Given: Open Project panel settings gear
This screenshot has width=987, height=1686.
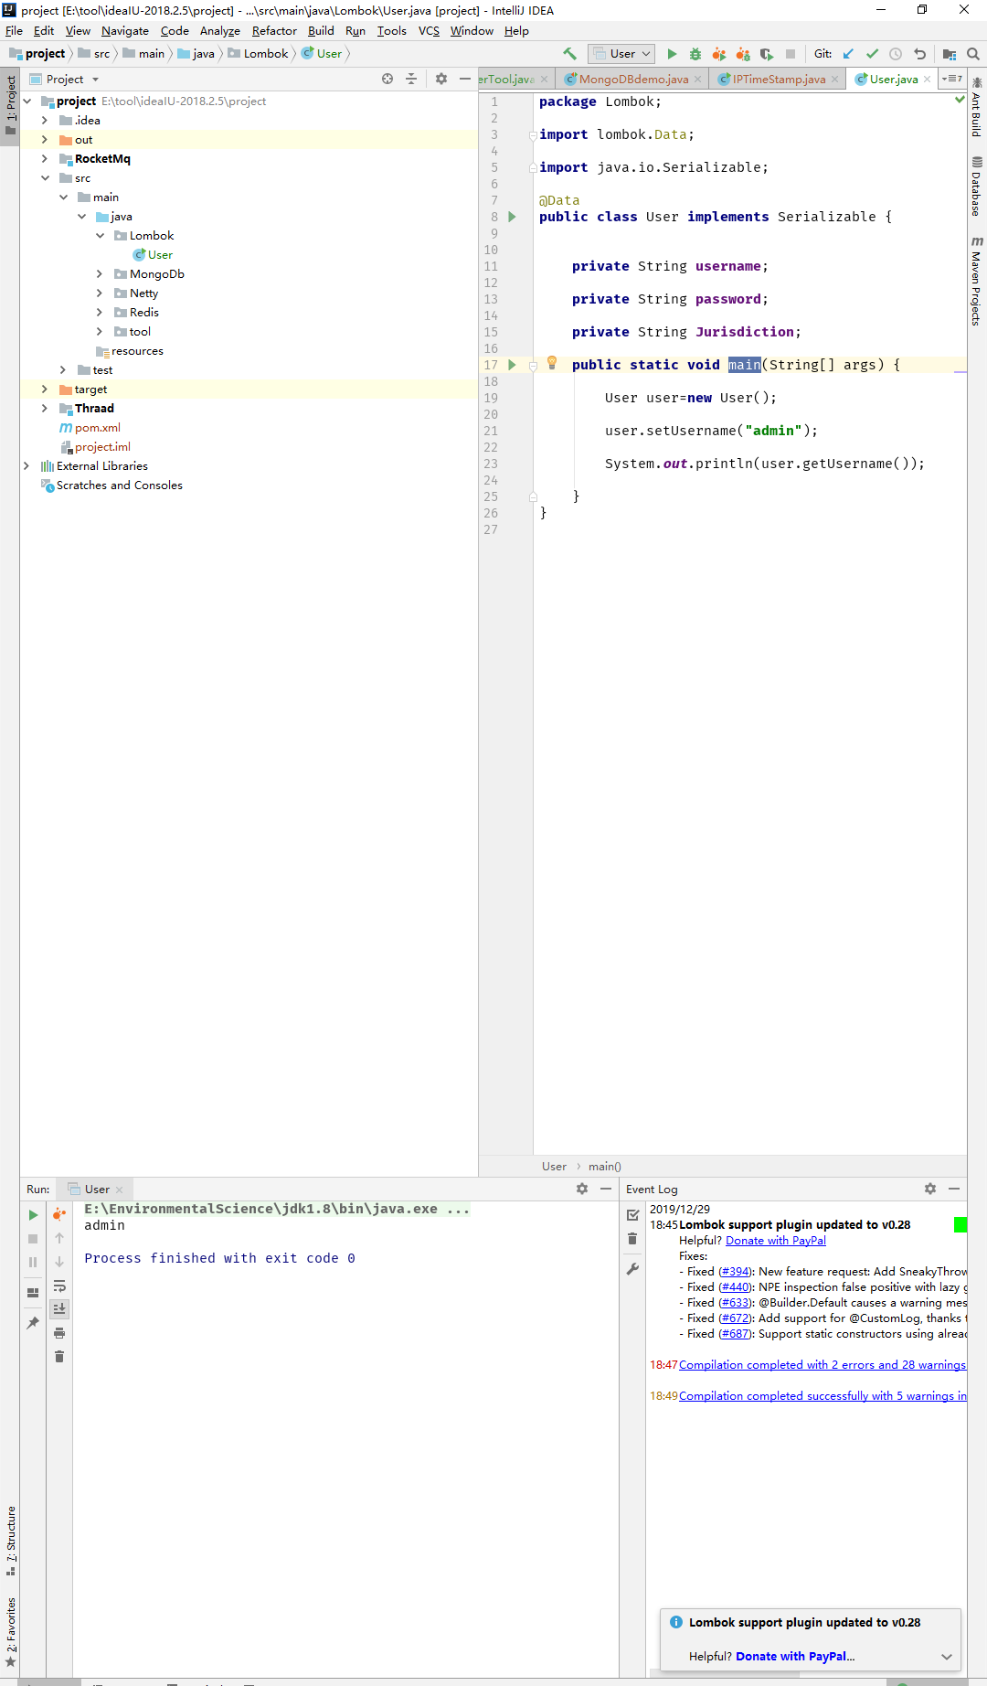Looking at the screenshot, I should [441, 80].
